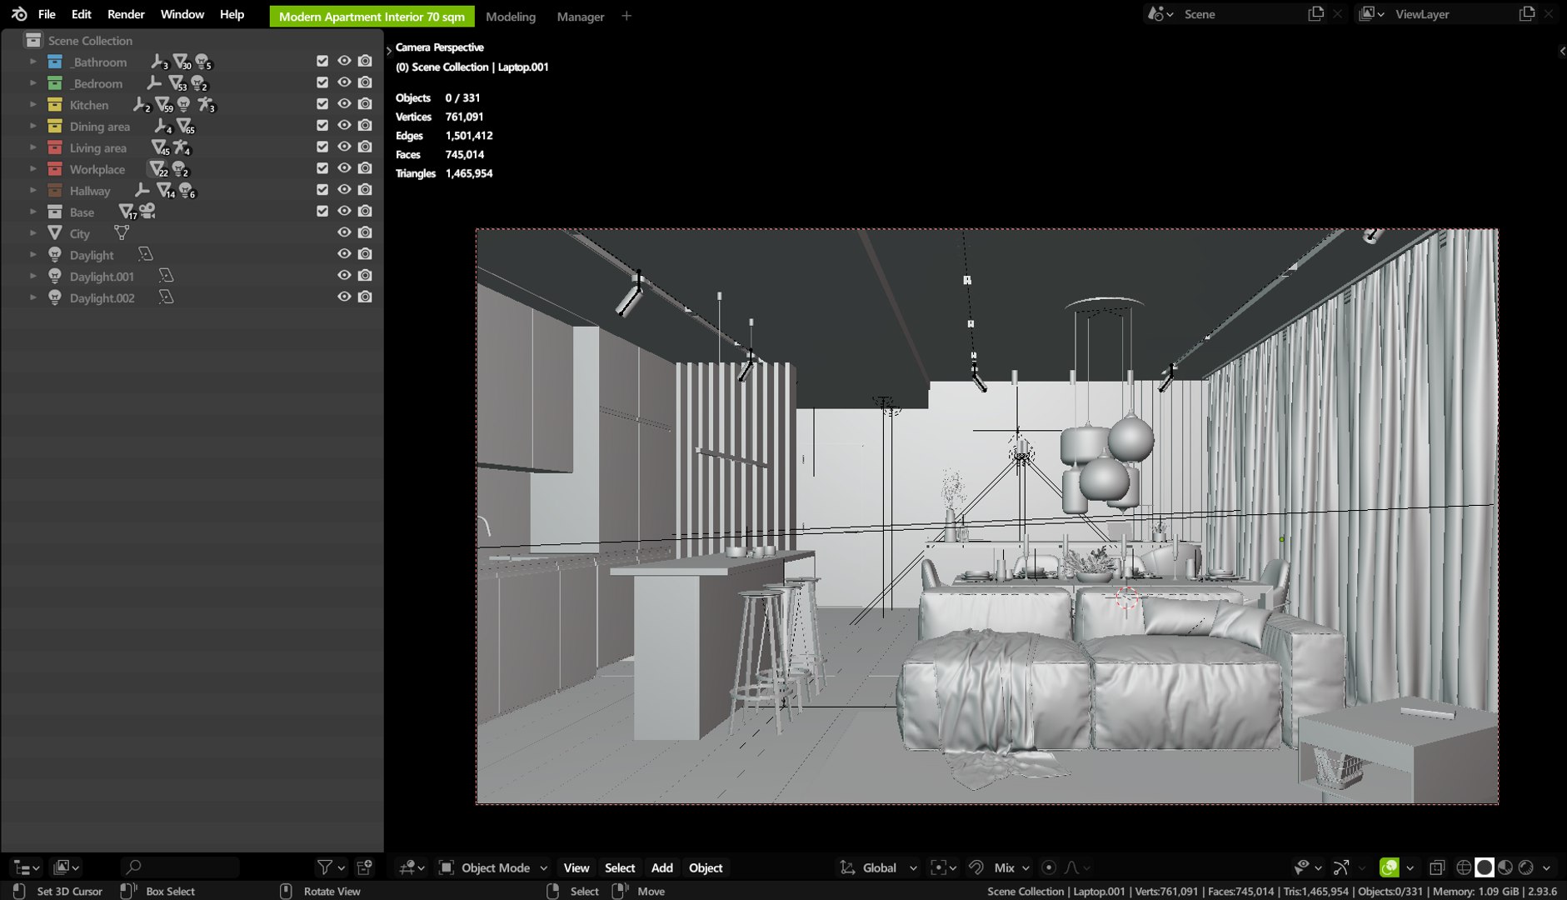This screenshot has height=900, width=1567.
Task: Open the 3D viewport editor type selector
Action: click(412, 867)
